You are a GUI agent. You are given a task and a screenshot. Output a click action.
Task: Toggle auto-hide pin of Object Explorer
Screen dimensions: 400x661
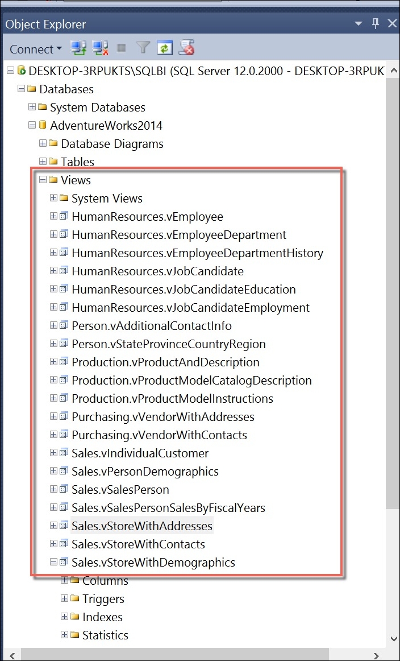[x=376, y=24]
